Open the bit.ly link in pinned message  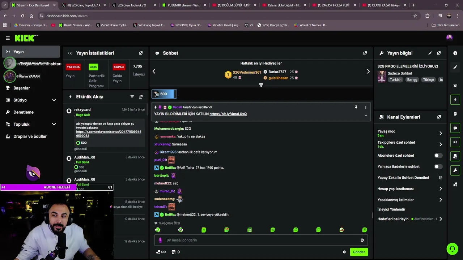pyautogui.click(x=228, y=114)
